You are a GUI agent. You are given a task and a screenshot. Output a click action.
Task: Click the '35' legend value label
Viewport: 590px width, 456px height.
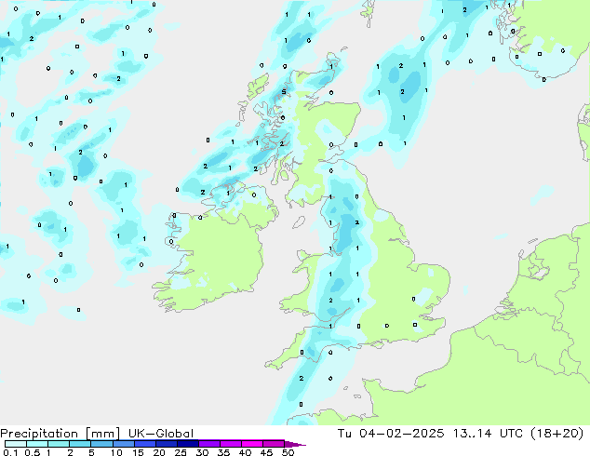pos(223,452)
